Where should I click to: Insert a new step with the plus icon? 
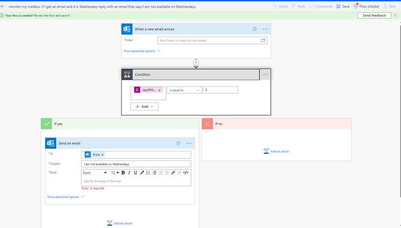pyautogui.click(x=196, y=63)
